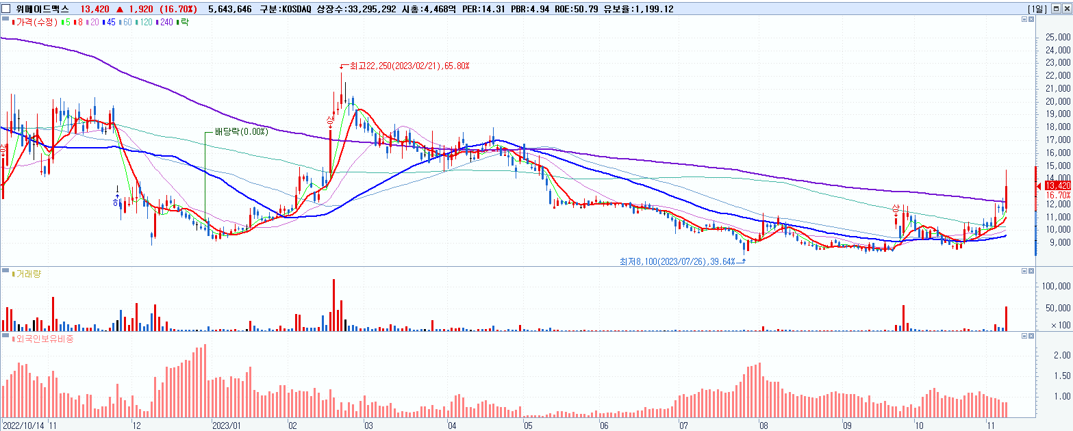Image resolution: width=1073 pixels, height=431 pixels.
Task: Restore the chart window using title bar button
Action: point(1055,9)
